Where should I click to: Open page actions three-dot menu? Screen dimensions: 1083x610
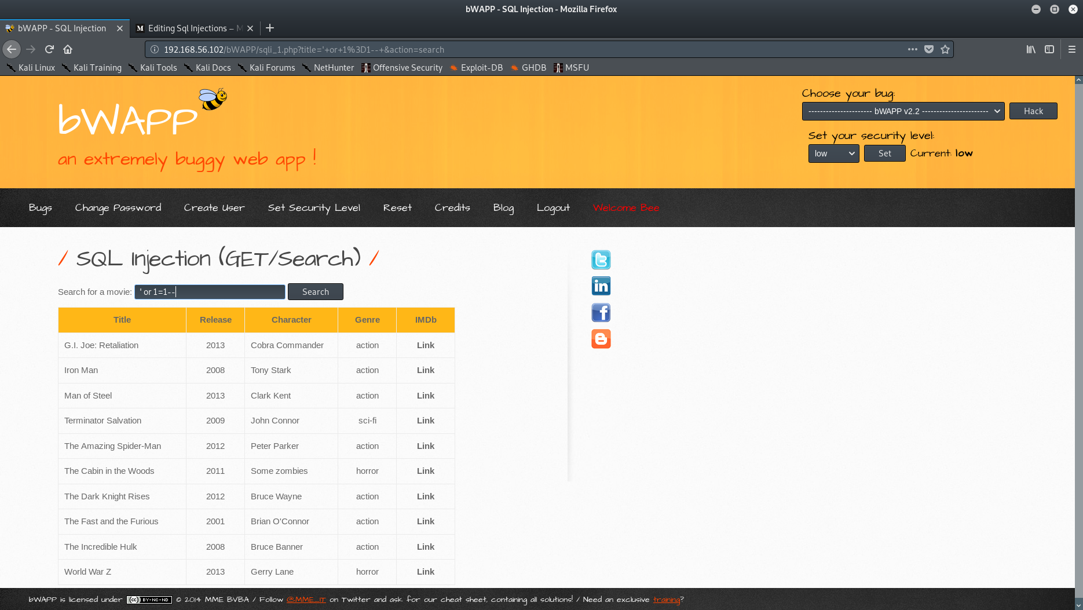[912, 49]
